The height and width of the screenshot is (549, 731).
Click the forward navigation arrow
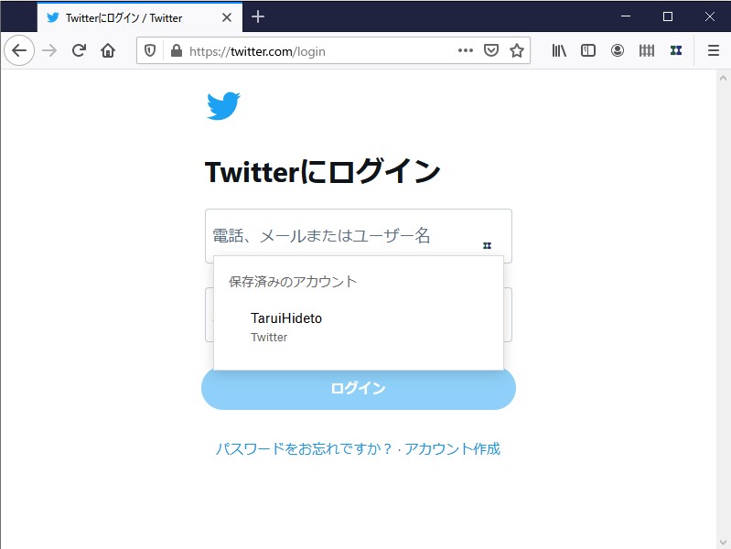[x=49, y=50]
